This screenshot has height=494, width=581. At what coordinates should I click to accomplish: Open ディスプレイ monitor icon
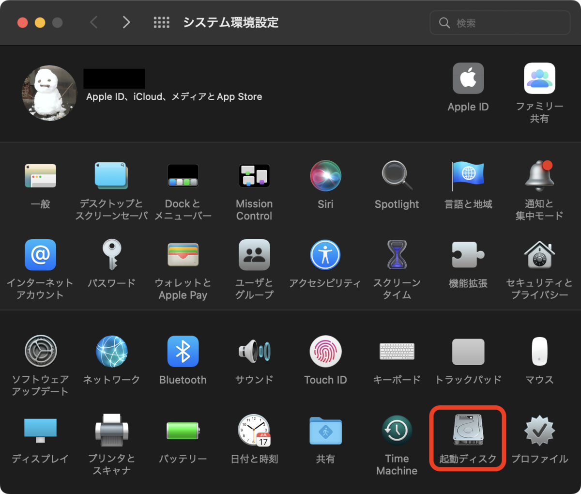pyautogui.click(x=40, y=431)
